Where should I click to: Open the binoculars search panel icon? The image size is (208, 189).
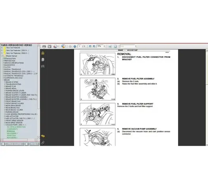pyautogui.click(x=43, y=66)
